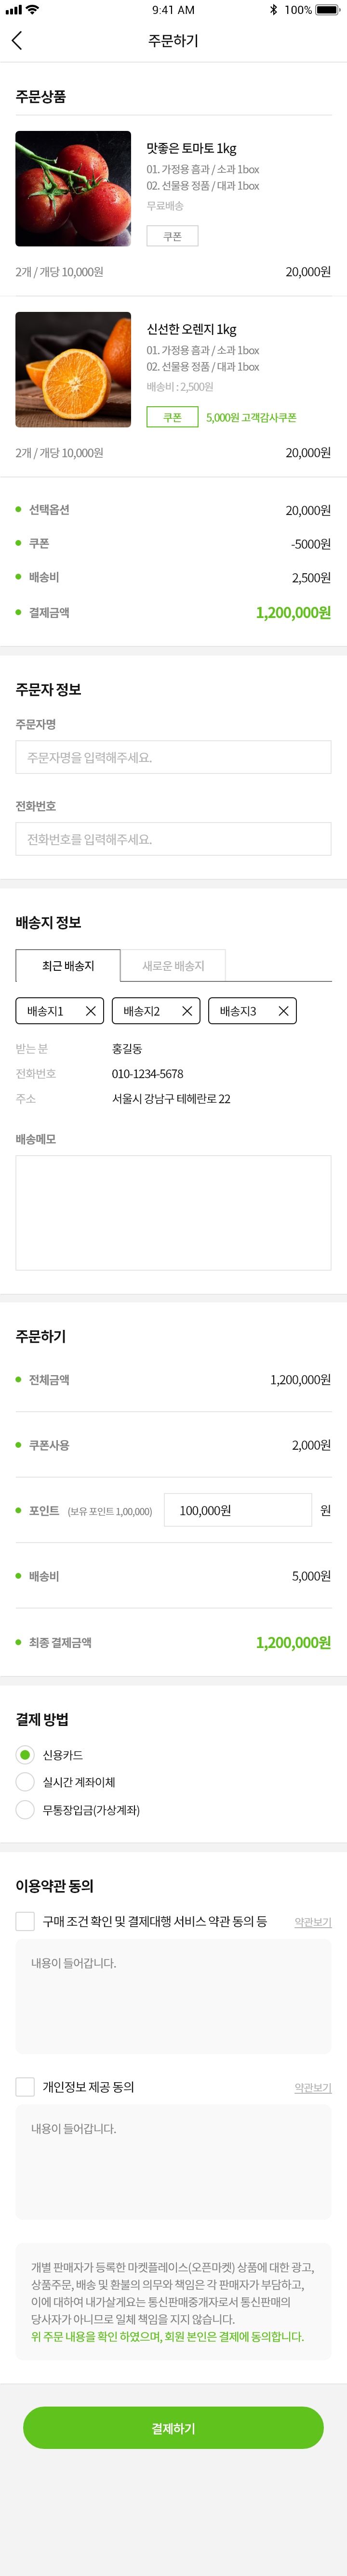The height and width of the screenshot is (2576, 347).
Task: Select the 무통장입금(가상계좌) payment option
Action: [x=25, y=1810]
